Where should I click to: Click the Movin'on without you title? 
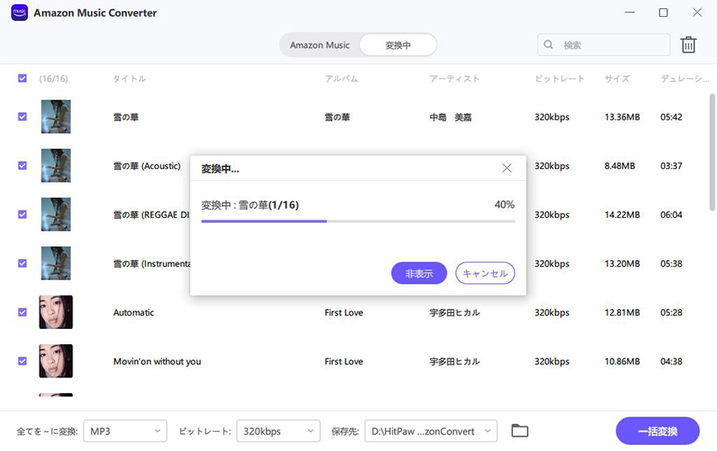pos(157,361)
